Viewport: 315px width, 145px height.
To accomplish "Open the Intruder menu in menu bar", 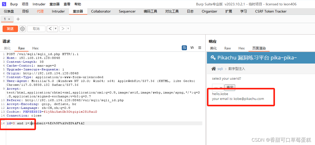I will click(39, 4).
